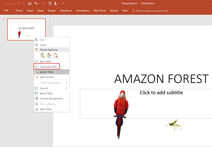Choose New Slide from context menu
Image resolution: width=212 pixels, height=147 pixels.
point(52,62)
